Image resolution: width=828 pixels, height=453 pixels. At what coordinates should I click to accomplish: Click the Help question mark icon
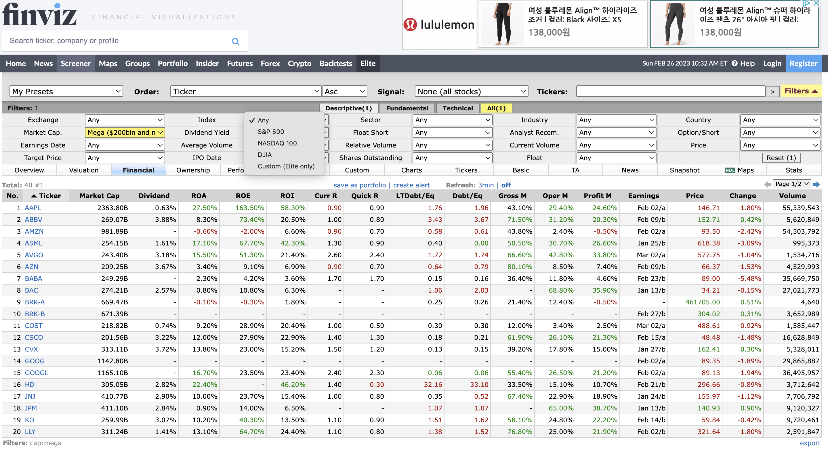click(734, 63)
